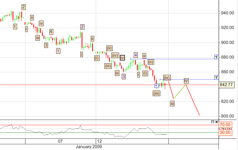Click the January 2009 month label
The width and height of the screenshot is (238, 150).
89,147
